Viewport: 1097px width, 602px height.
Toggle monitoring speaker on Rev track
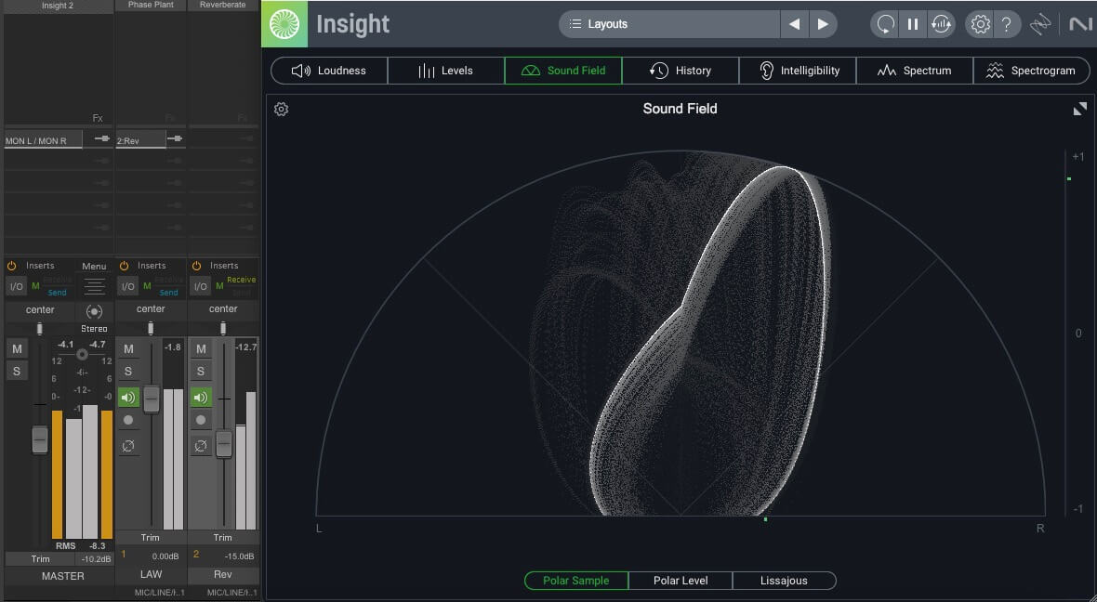click(x=200, y=398)
